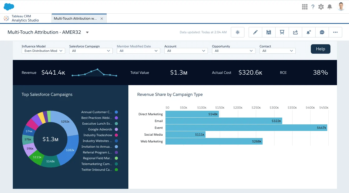Open dashboard annotations chat icon
Screen dimensions: 349x193
click(322, 32)
